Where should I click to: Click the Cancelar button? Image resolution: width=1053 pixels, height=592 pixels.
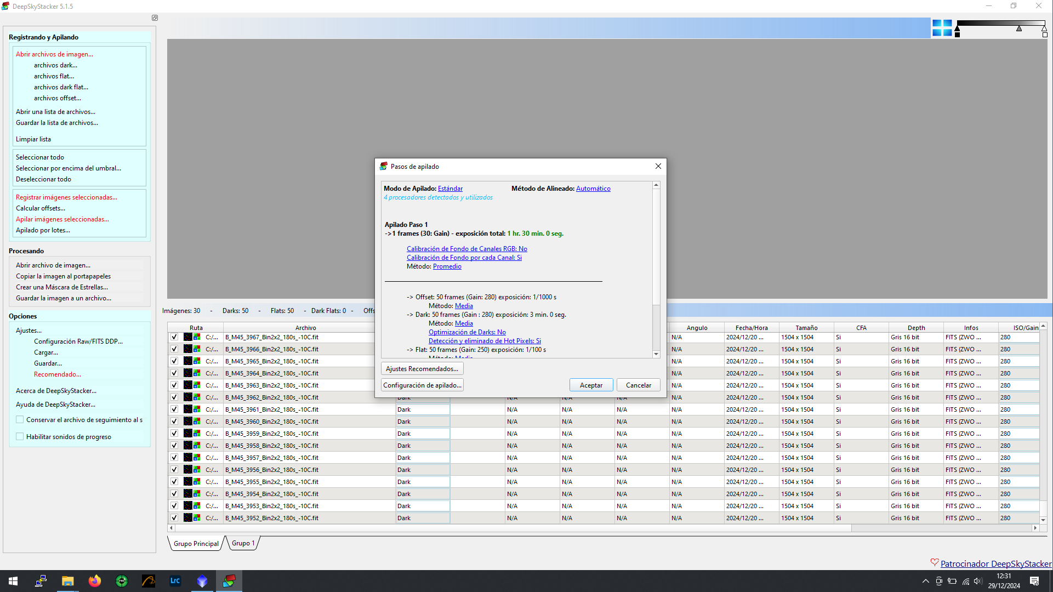(x=639, y=385)
